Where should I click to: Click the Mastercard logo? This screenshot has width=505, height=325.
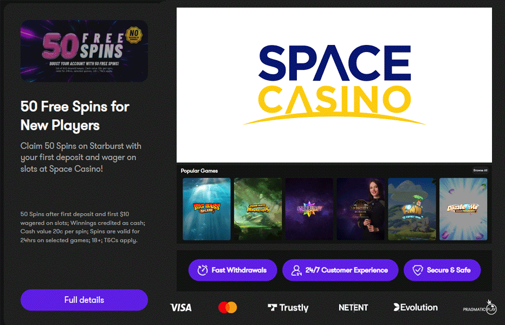228,307
